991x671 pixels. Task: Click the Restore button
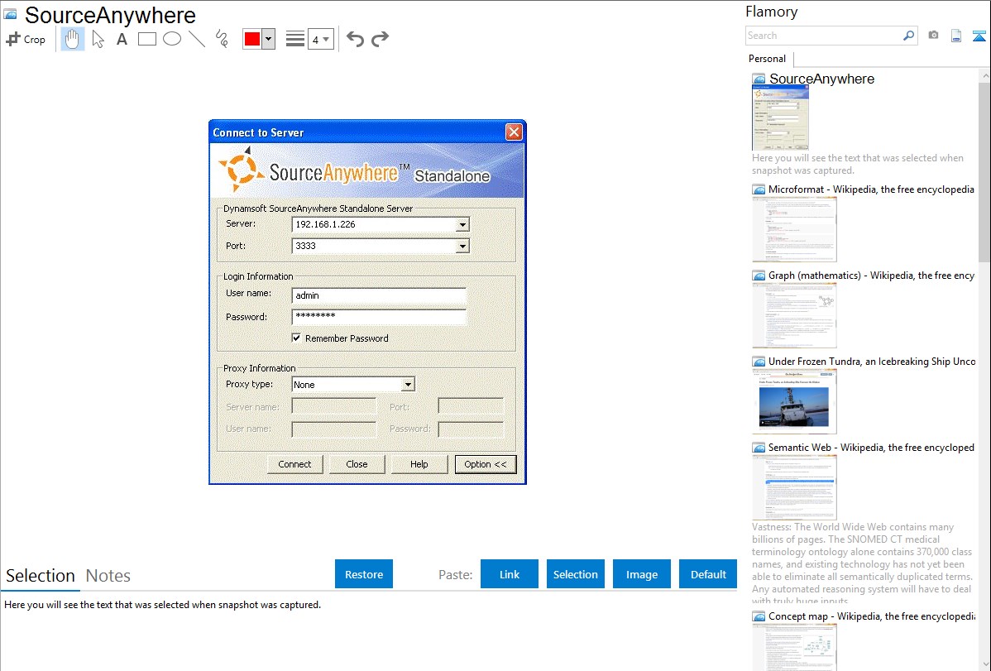[364, 574]
